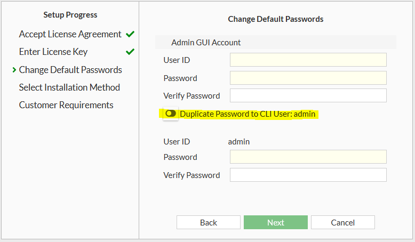Go to the Enter License Key step
The width and height of the screenshot is (415, 242).
(x=53, y=52)
